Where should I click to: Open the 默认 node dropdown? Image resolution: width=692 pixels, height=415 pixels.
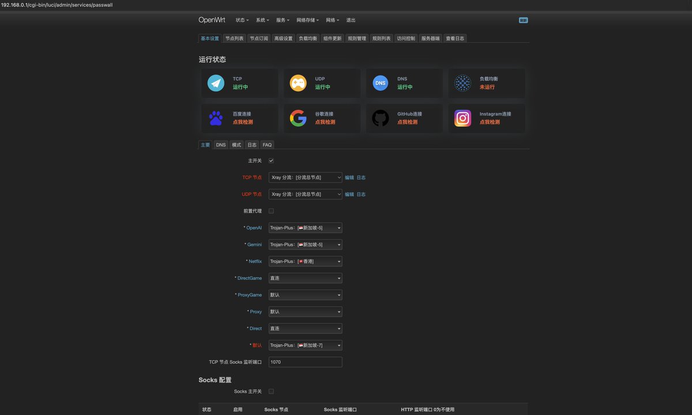coord(305,345)
